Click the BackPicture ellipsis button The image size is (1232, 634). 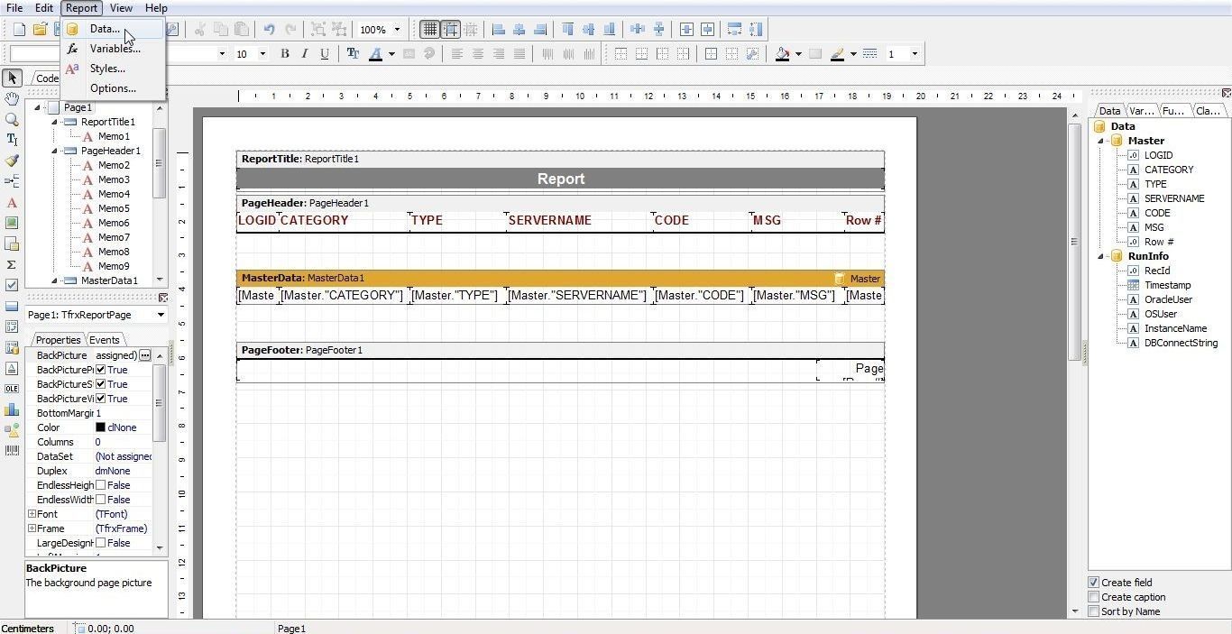click(x=144, y=355)
